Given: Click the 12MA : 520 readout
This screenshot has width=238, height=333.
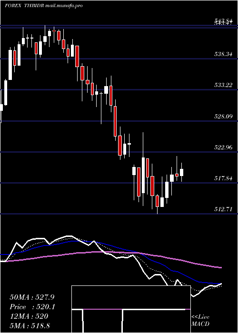Looking at the screenshot, I should tap(29, 316).
